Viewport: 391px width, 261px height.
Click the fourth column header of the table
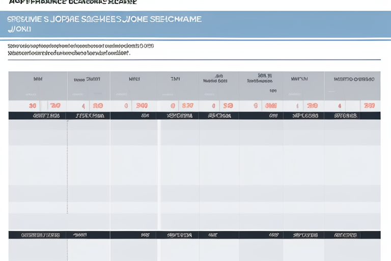tap(175, 80)
